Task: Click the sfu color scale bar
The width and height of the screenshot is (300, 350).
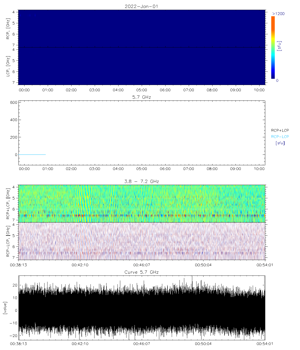Action: (273, 47)
